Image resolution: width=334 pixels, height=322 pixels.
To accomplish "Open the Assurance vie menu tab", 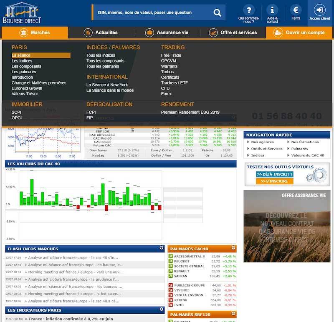I will 167,32.
